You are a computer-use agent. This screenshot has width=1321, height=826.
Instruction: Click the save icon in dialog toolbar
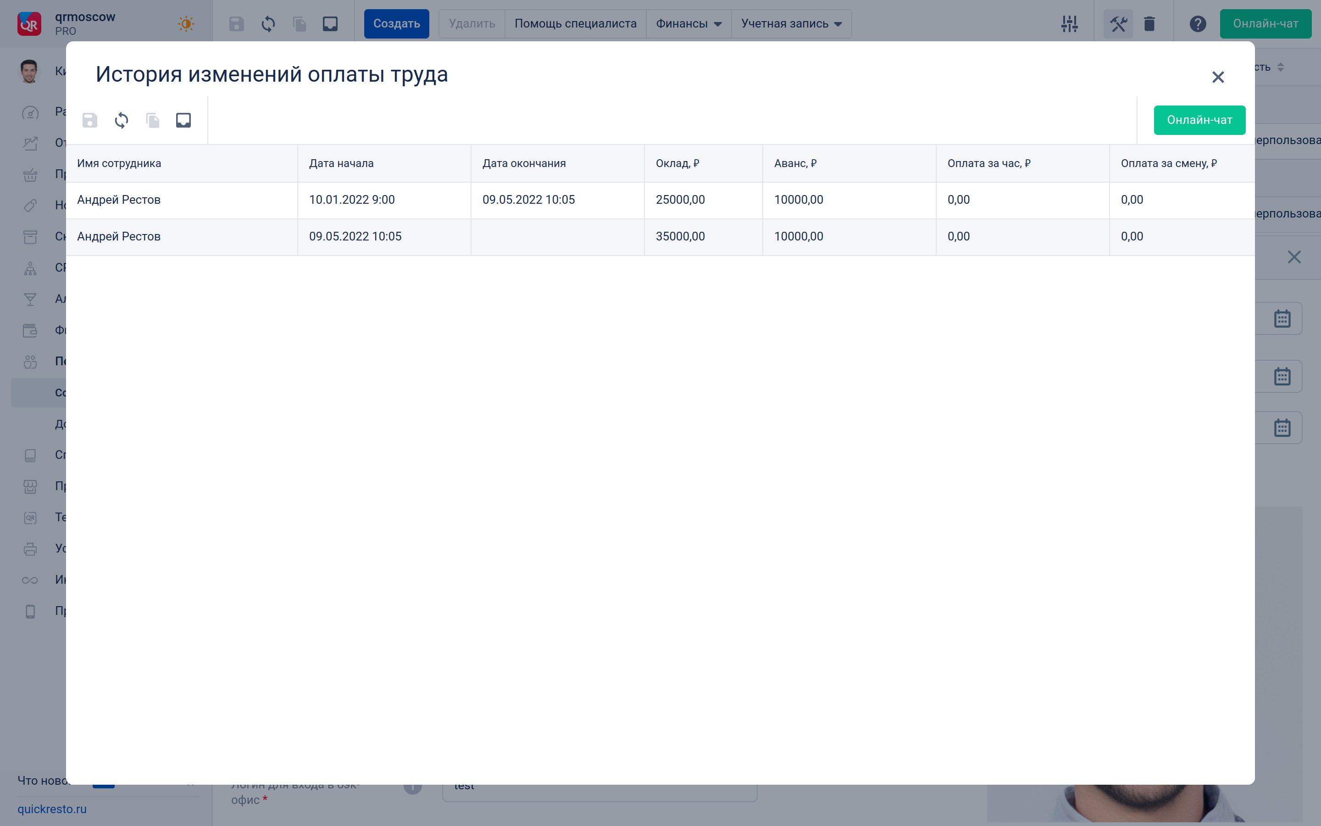(89, 120)
